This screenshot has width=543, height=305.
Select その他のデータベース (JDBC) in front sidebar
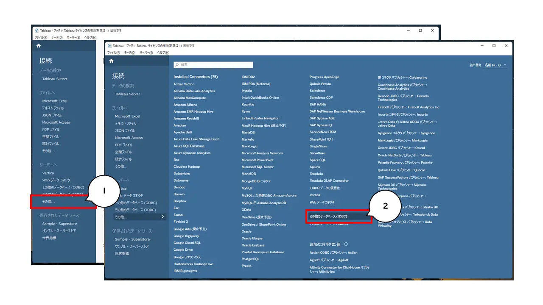click(x=135, y=210)
